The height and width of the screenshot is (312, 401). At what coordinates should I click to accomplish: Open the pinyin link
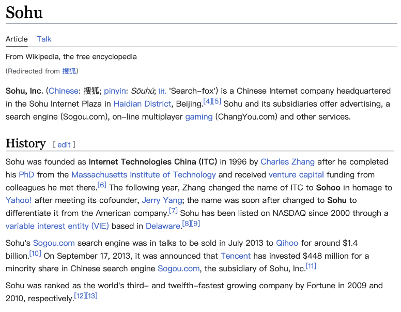pos(115,91)
